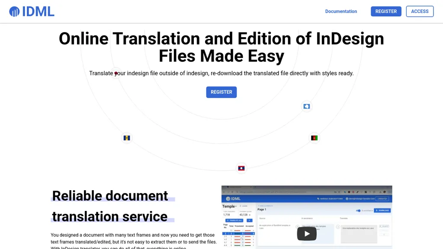This screenshot has width=443, height=249.
Task: Click the REGISTER button in the top navbar
Action: [x=386, y=11]
